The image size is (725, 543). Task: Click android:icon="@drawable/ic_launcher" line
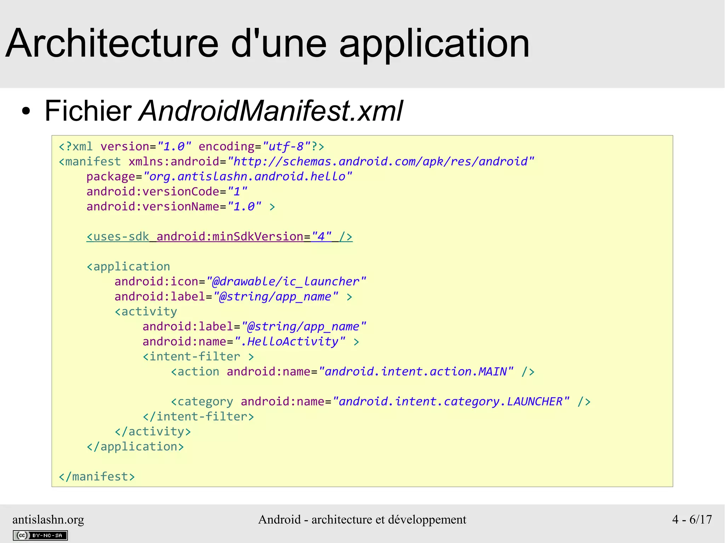[240, 282]
